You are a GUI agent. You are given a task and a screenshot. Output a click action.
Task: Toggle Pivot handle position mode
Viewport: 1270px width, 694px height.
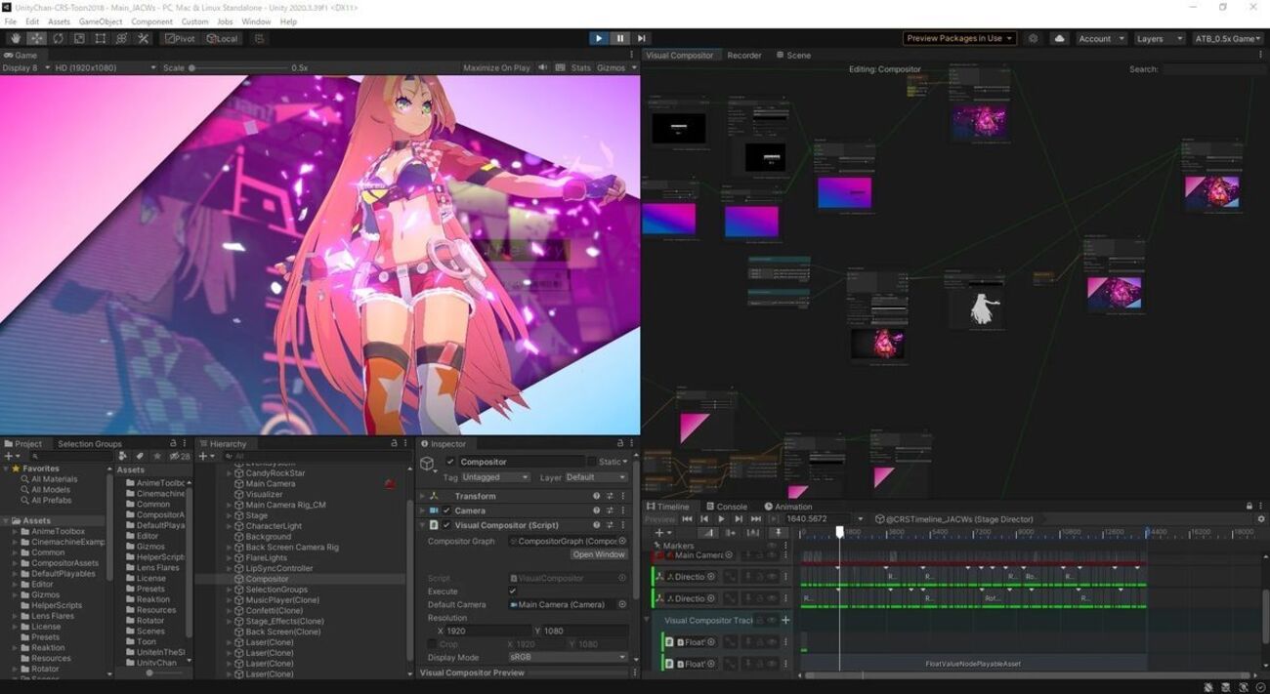(x=181, y=38)
